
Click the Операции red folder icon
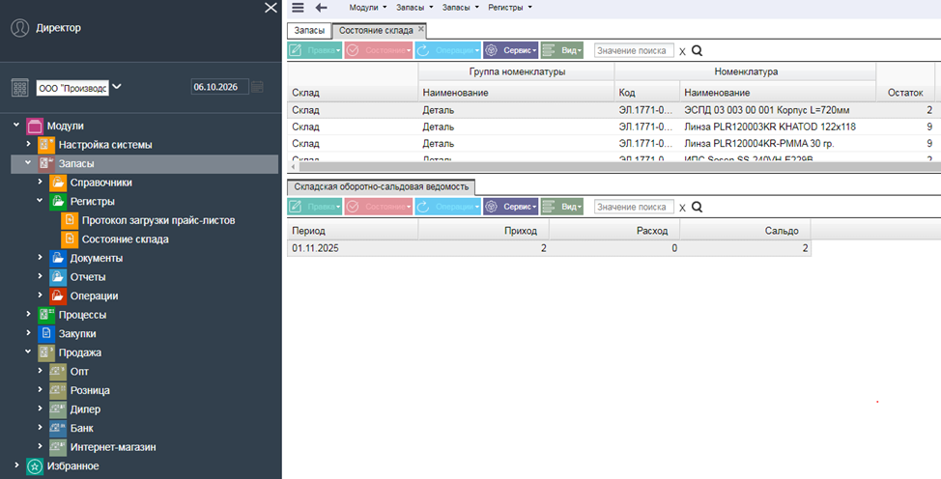point(58,296)
